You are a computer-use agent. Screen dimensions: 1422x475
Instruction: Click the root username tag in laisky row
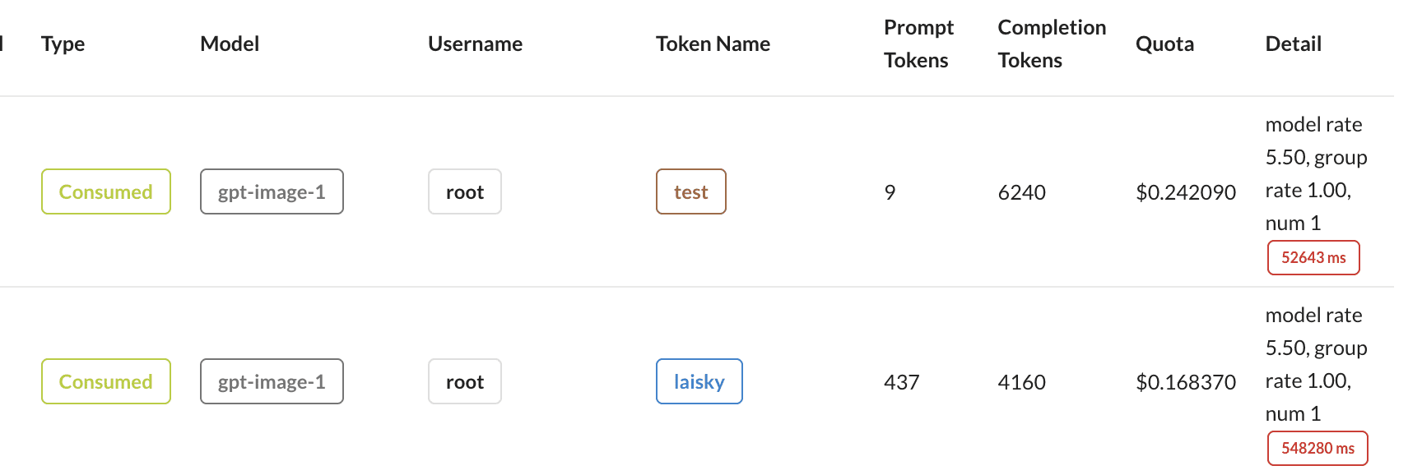465,381
